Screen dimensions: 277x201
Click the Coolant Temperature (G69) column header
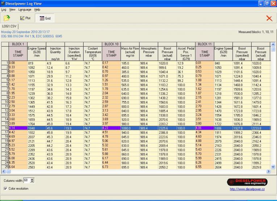coord(93,54)
